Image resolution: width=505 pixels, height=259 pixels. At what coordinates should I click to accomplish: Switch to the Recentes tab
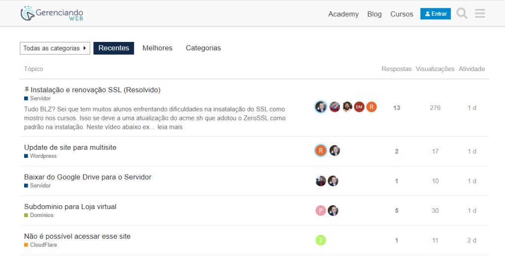[x=113, y=48]
